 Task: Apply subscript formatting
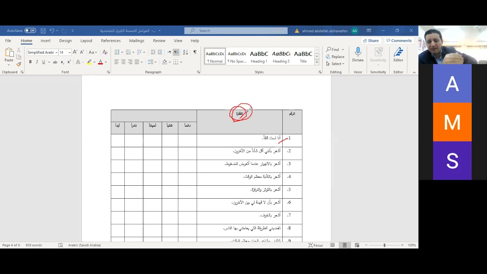(62, 62)
